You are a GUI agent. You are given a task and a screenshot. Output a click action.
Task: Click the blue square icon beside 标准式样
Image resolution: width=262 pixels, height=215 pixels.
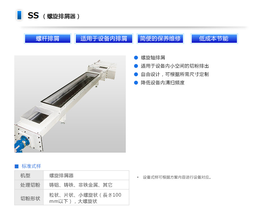point(17,166)
